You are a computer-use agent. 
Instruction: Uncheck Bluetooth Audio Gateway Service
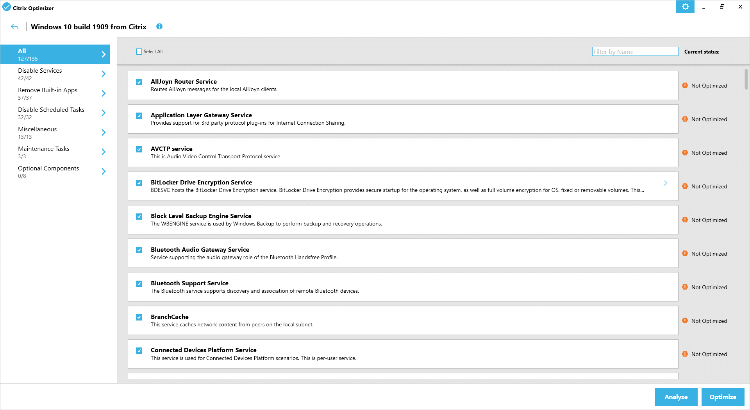(139, 250)
